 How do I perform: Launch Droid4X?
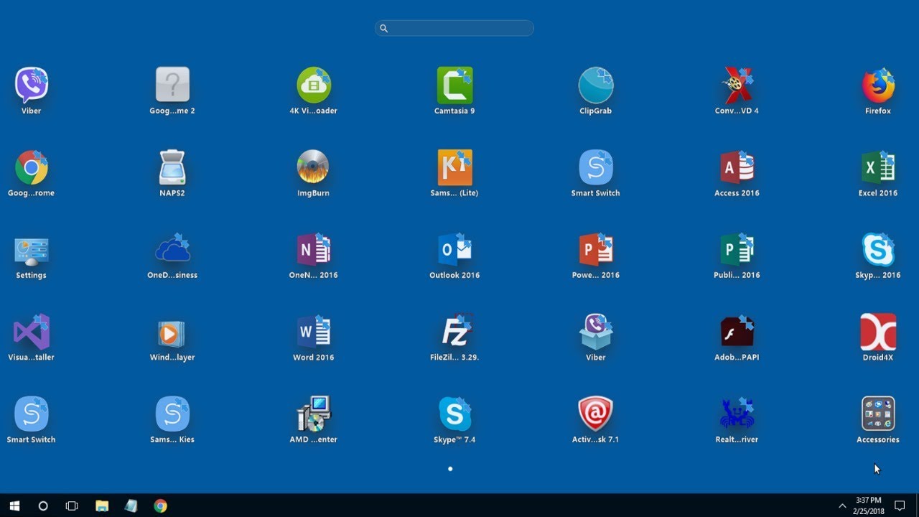pos(878,332)
